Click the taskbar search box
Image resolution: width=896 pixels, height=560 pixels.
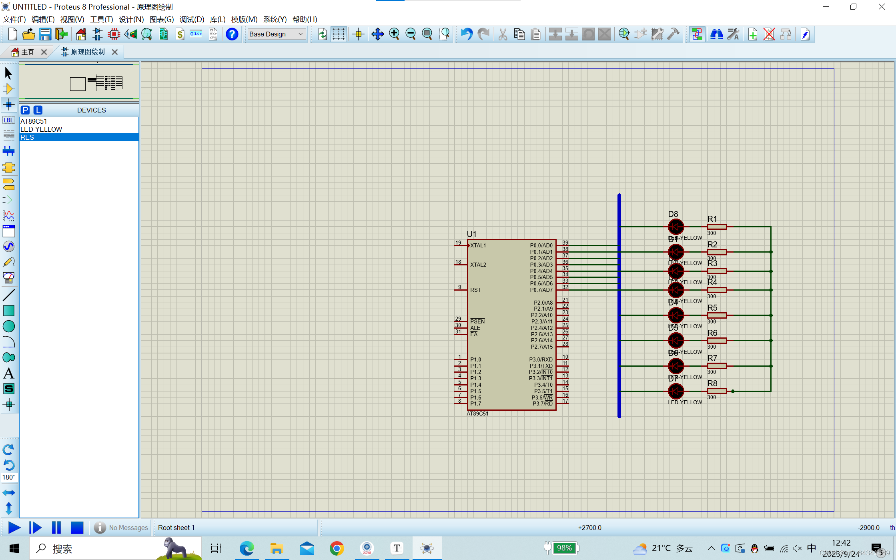[115, 548]
